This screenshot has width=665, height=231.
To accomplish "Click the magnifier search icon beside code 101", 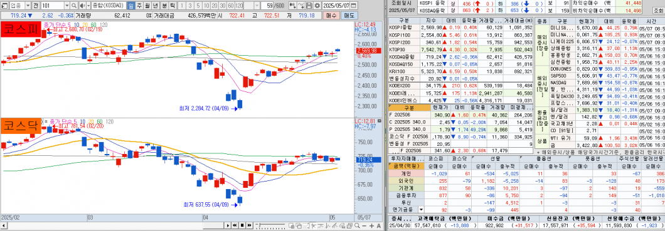I will click(x=74, y=6).
